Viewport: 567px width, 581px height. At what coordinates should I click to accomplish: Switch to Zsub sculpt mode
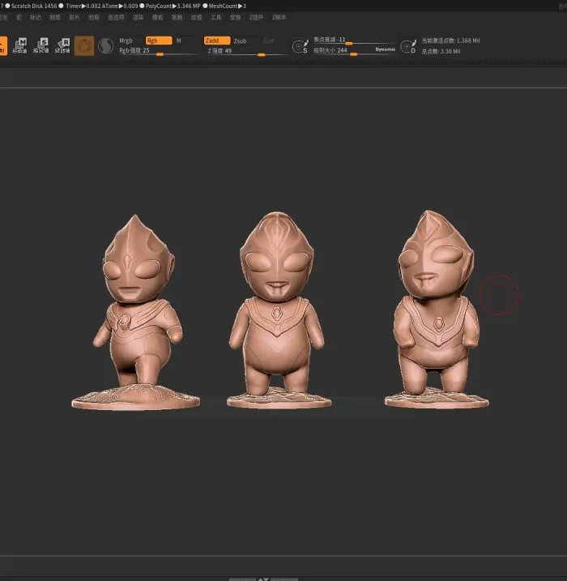(240, 41)
